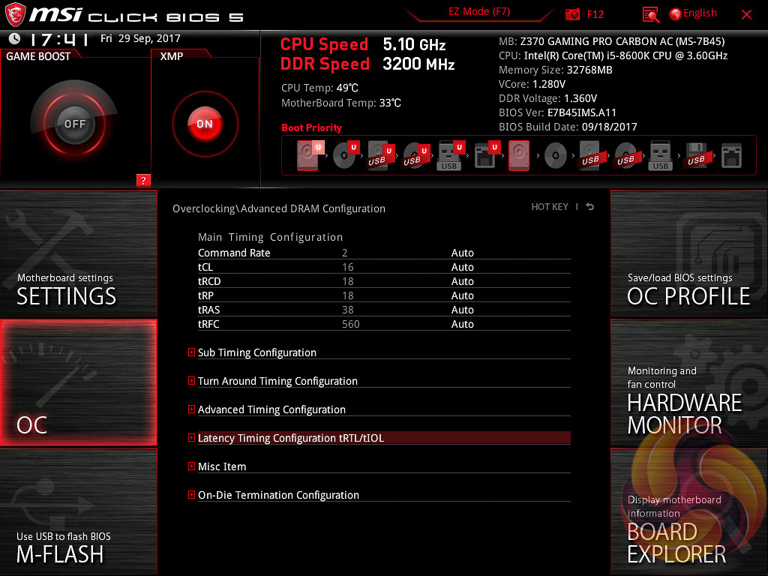Click the Command Rate label

click(234, 253)
